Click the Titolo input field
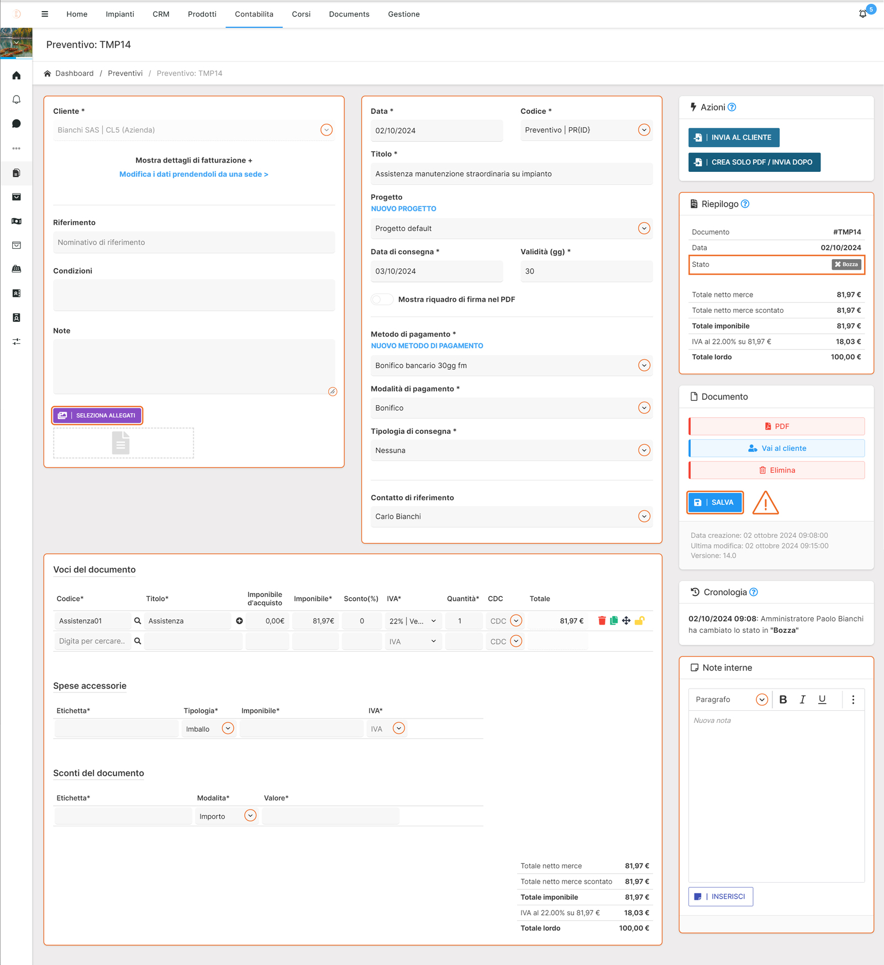This screenshot has height=965, width=884. point(511,174)
